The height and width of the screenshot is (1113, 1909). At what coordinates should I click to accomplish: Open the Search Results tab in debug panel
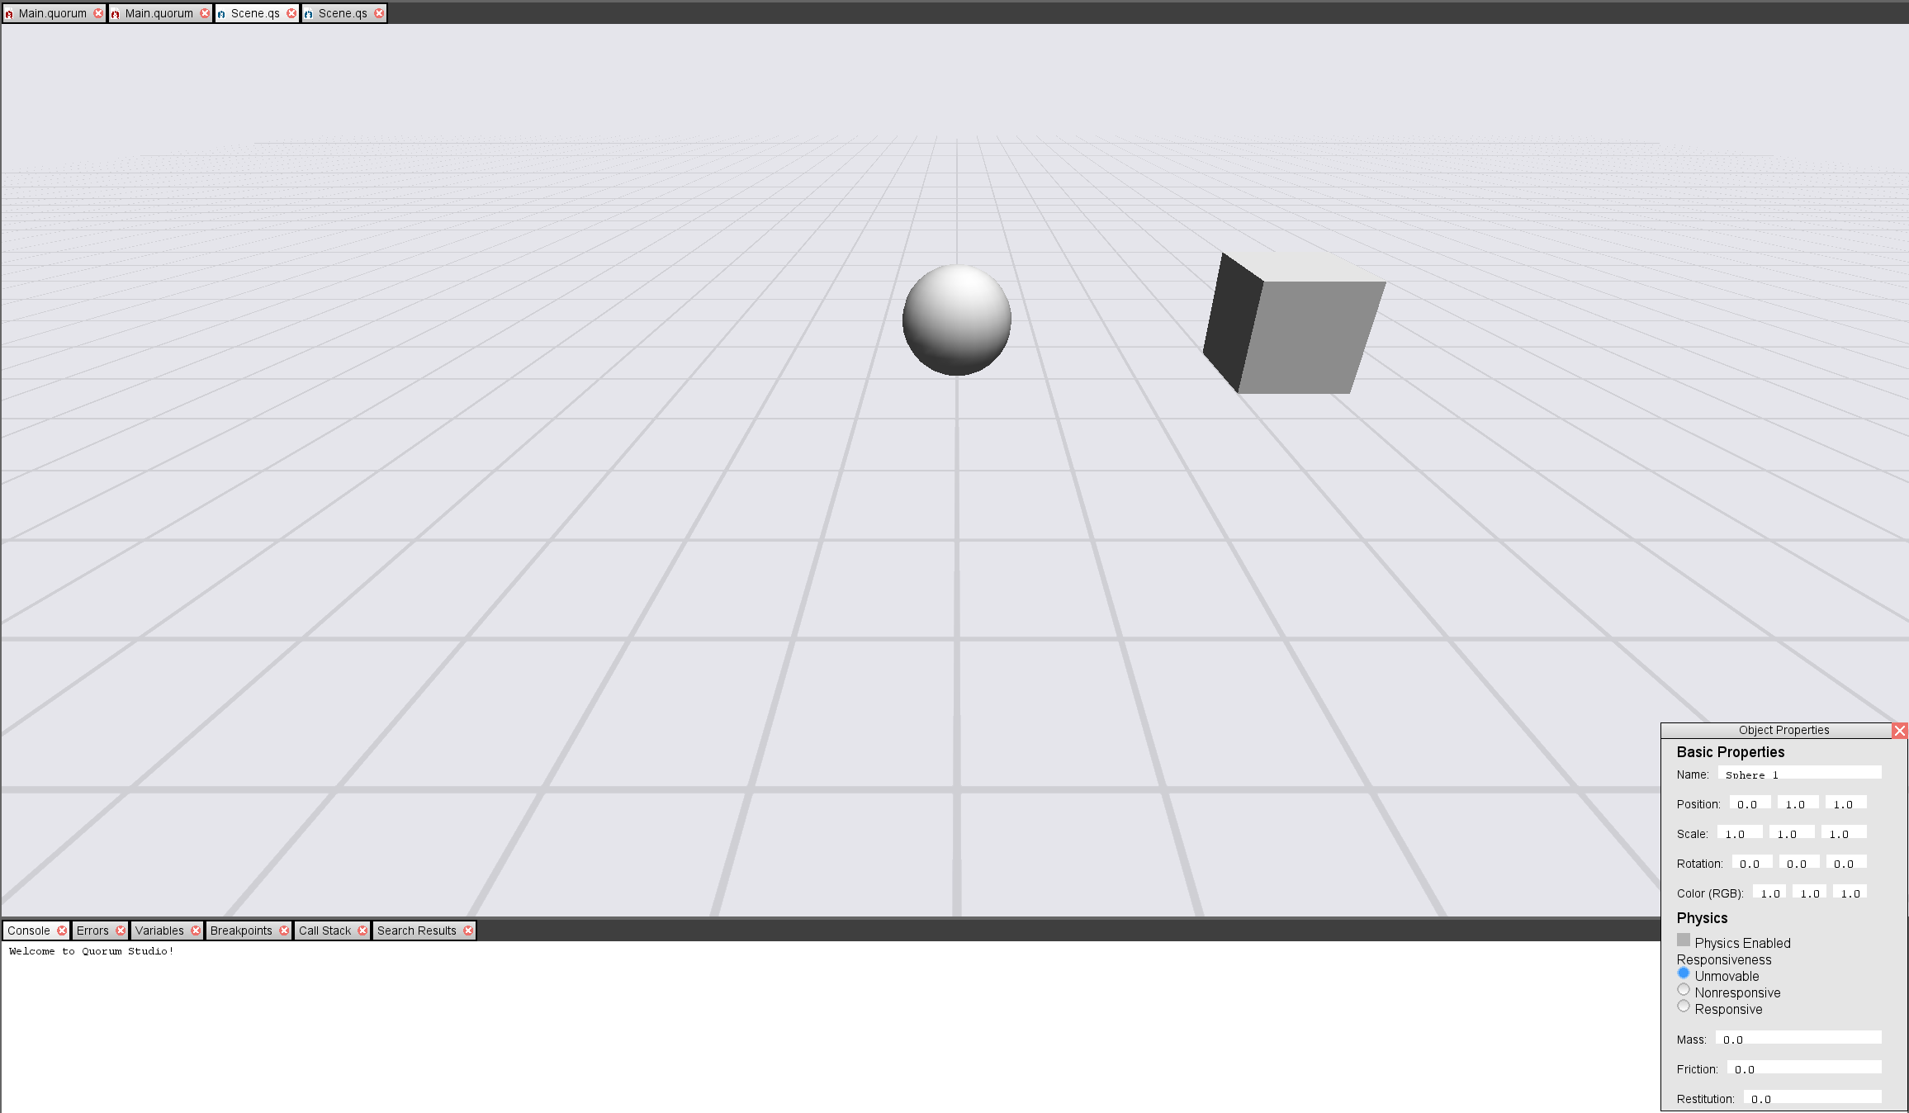click(417, 931)
